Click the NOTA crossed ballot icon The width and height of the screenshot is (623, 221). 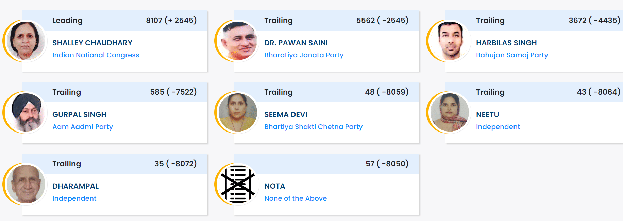click(238, 184)
